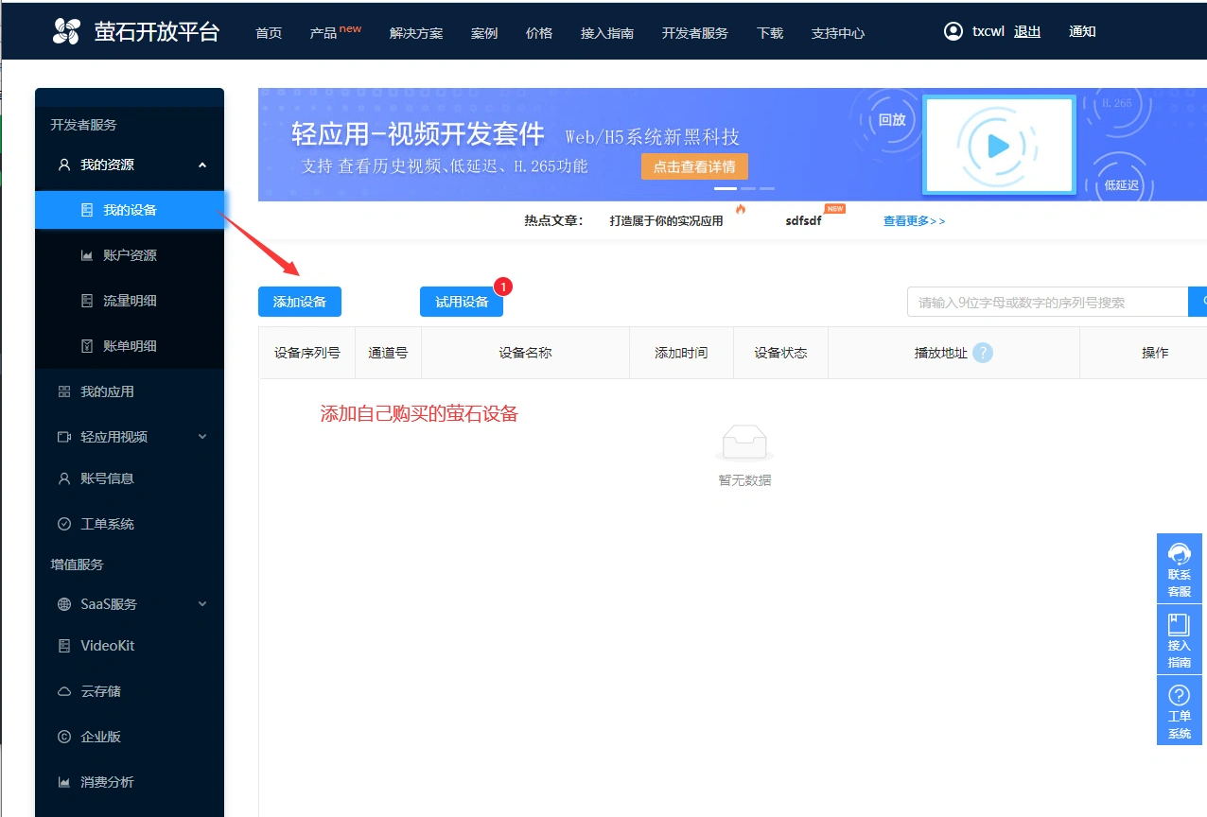The image size is (1207, 817).
Task: Click the play button in the banner
Action: pyautogui.click(x=999, y=146)
